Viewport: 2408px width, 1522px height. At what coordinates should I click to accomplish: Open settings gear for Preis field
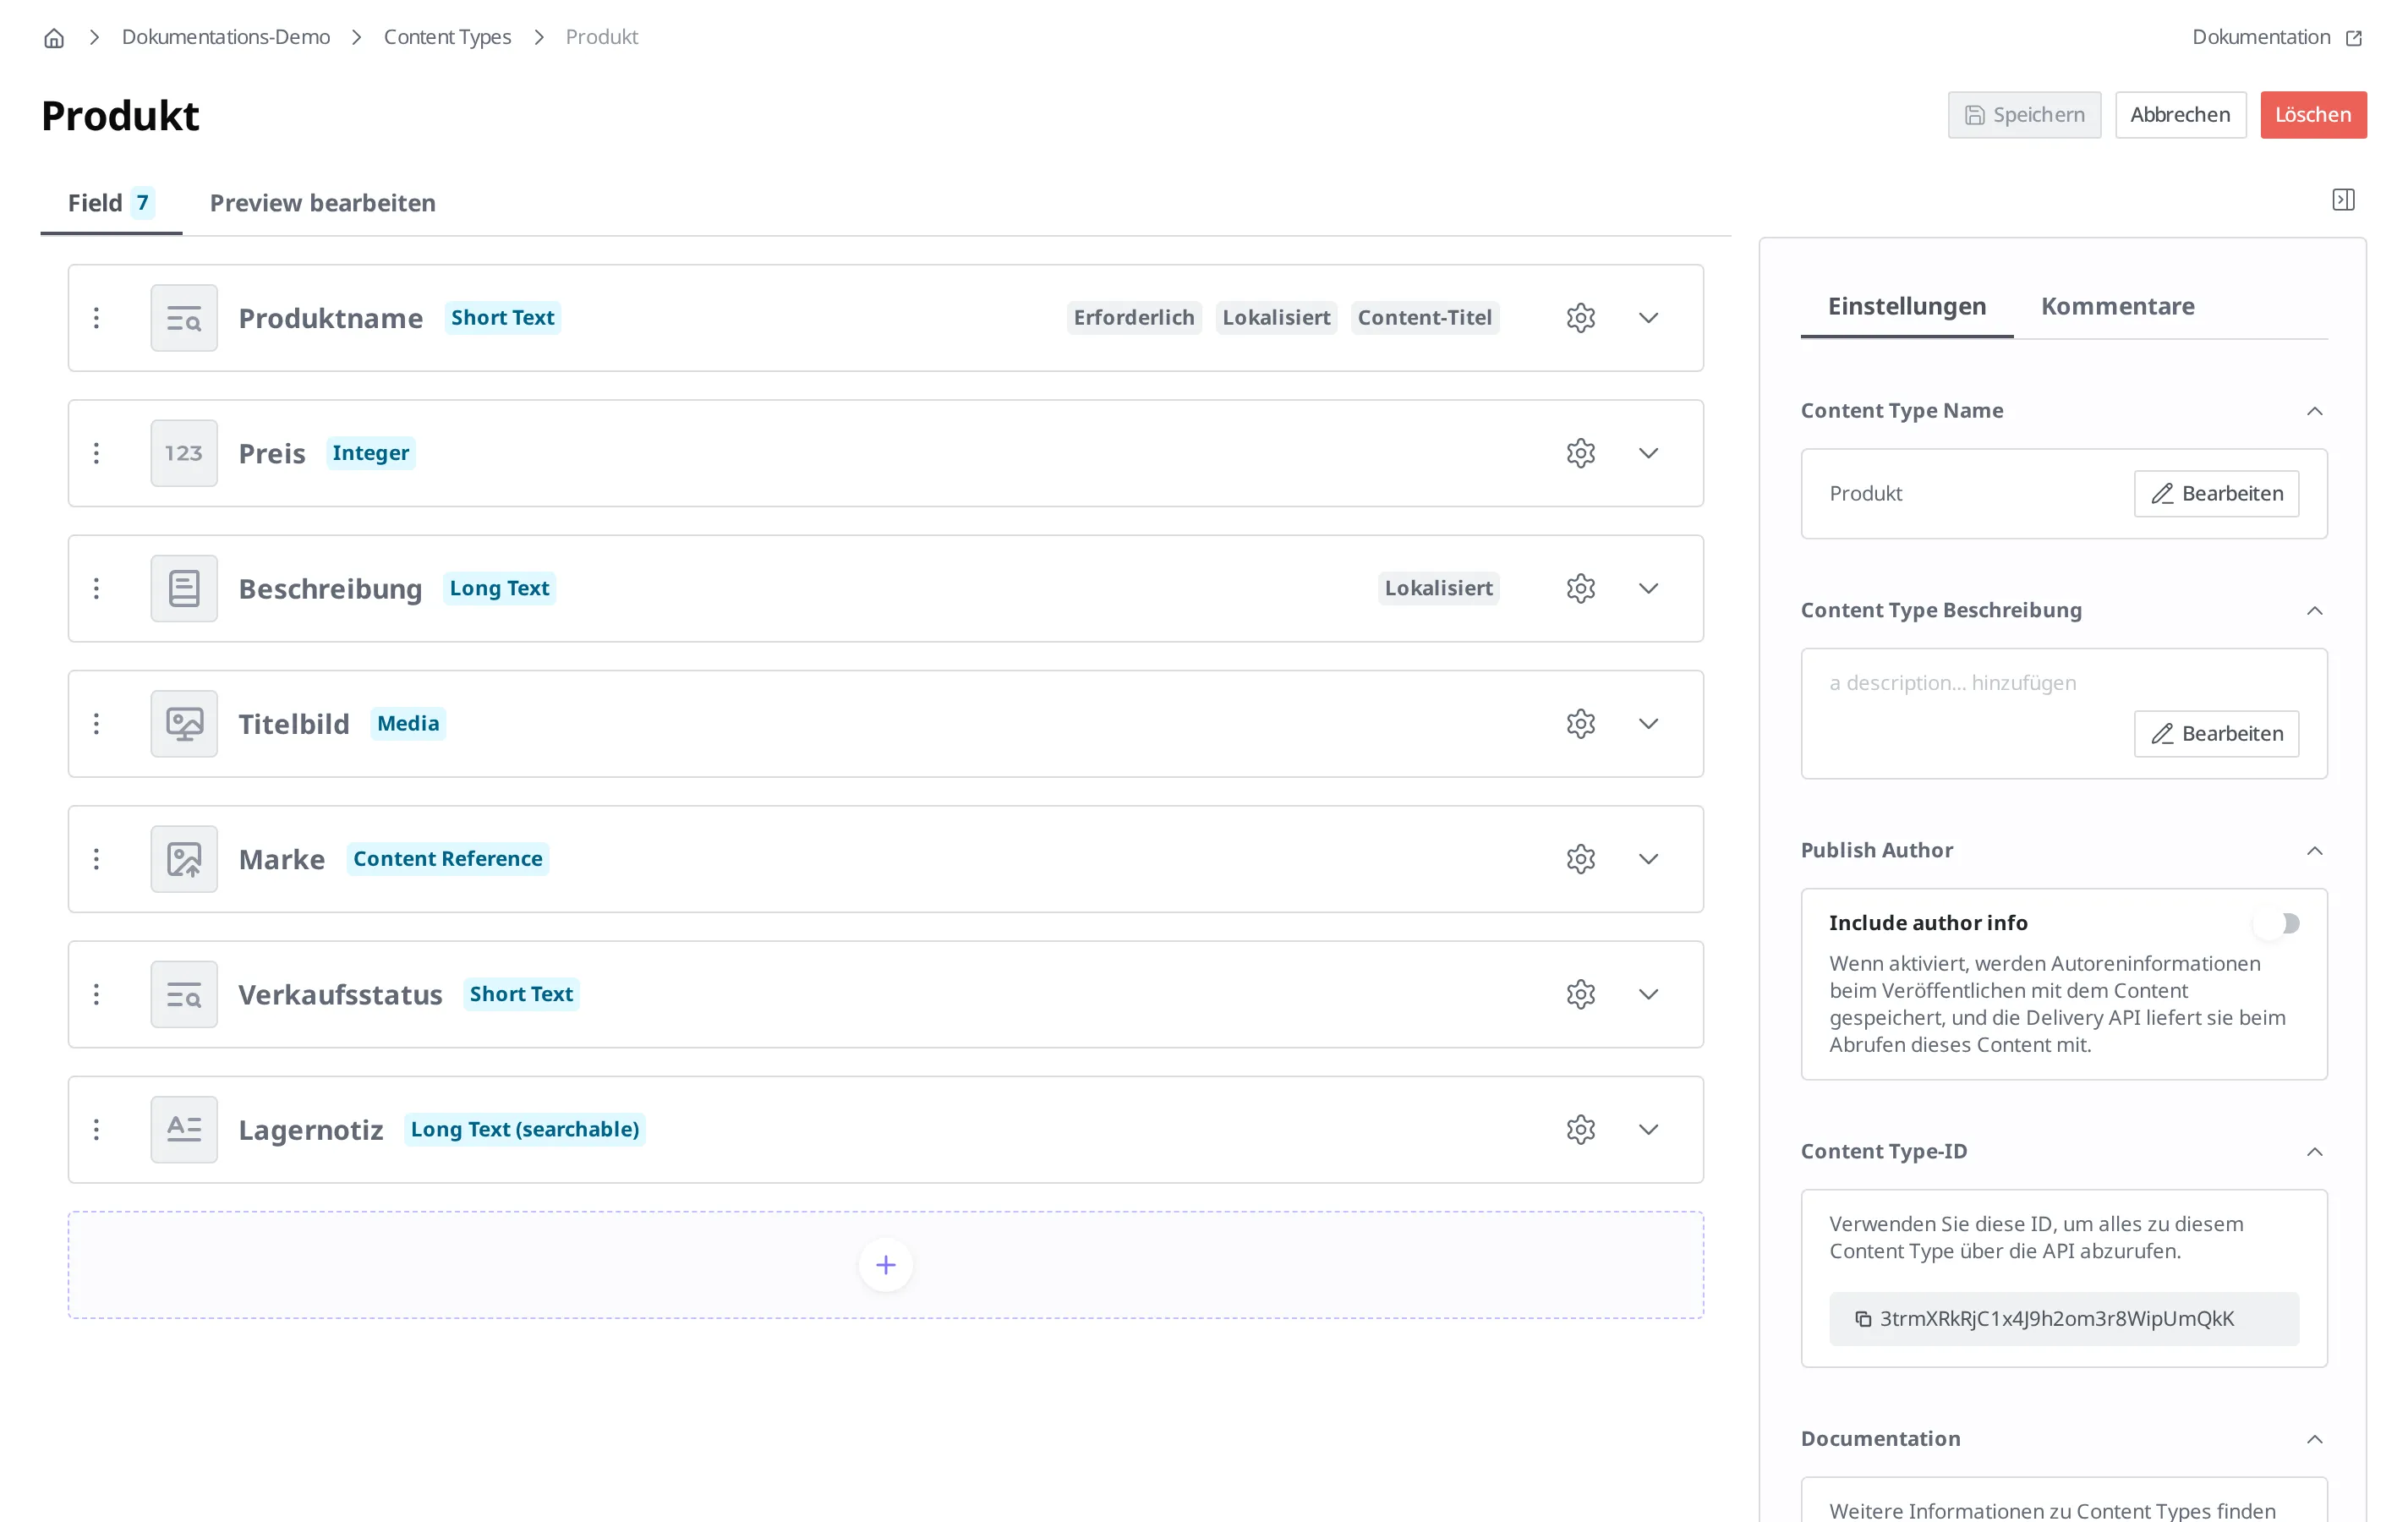(1580, 453)
